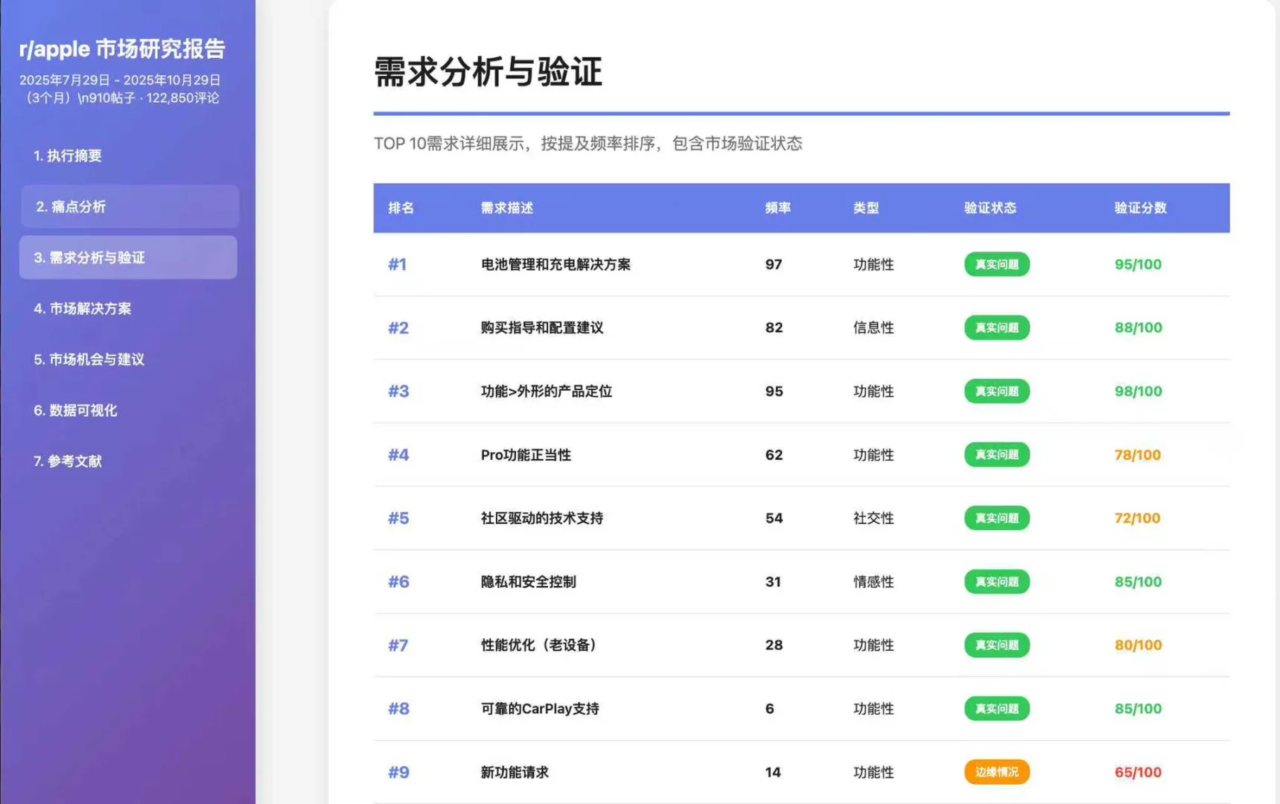The image size is (1280, 804).
Task: 按「频率」列标题排序
Action: (x=777, y=208)
